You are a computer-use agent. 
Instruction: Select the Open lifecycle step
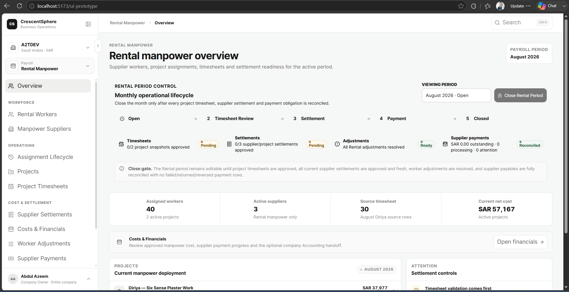click(x=130, y=119)
